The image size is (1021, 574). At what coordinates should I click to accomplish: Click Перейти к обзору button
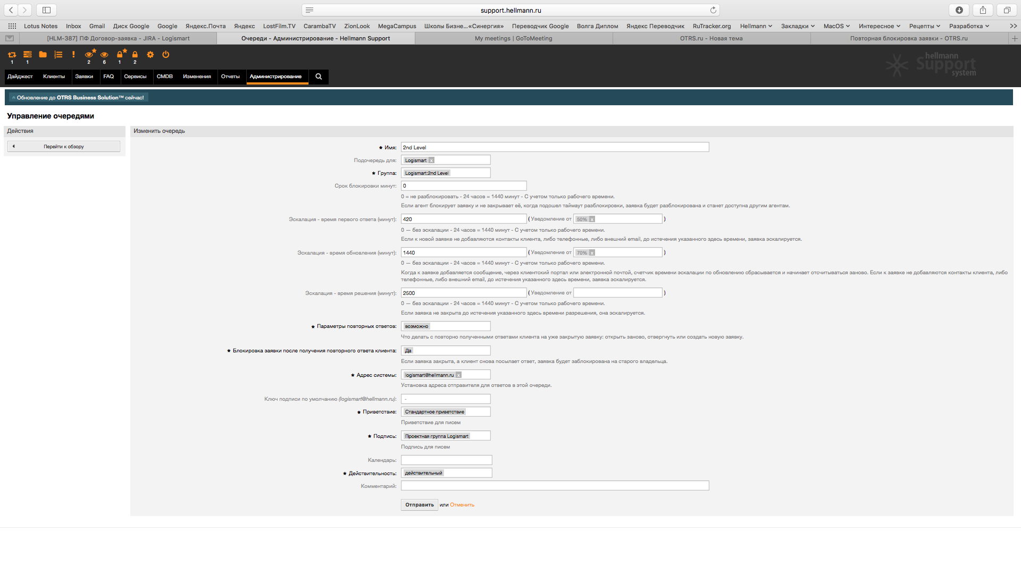pos(64,147)
